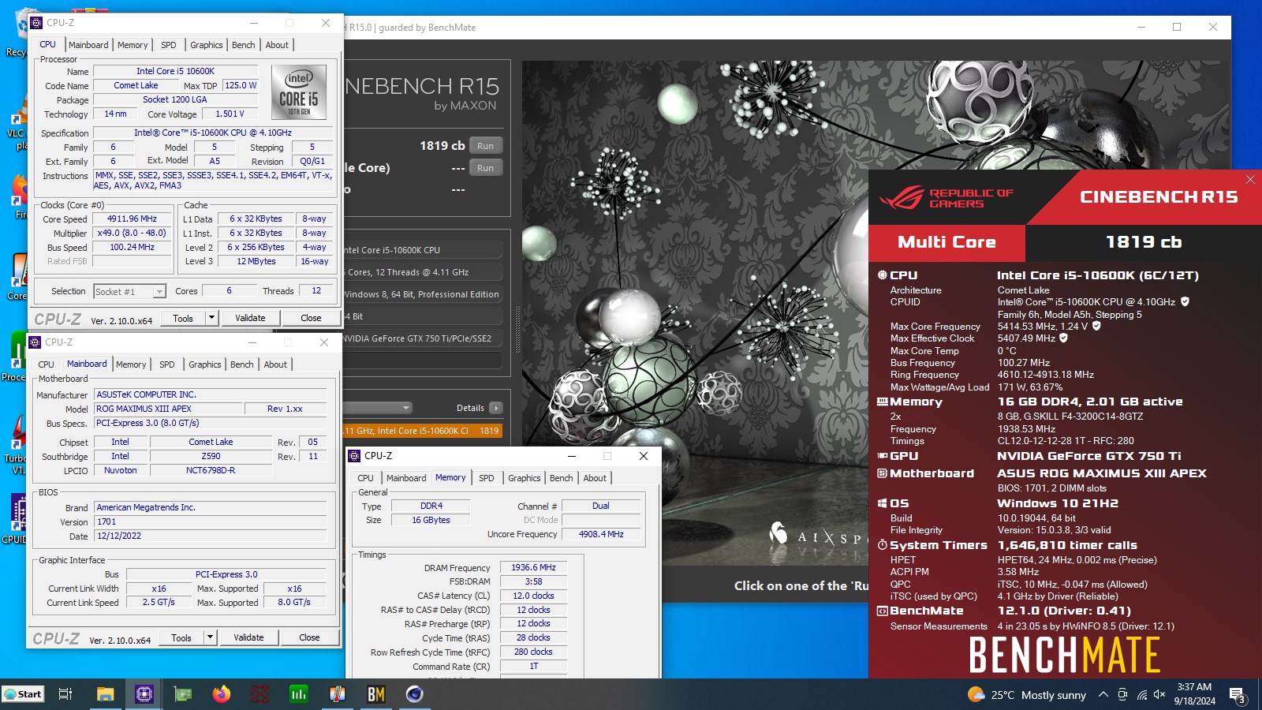Click the muted speaker tray icon
The width and height of the screenshot is (1262, 710).
pos(1159,695)
